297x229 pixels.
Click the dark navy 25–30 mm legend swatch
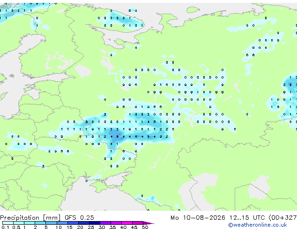pyautogui.click(x=94, y=223)
